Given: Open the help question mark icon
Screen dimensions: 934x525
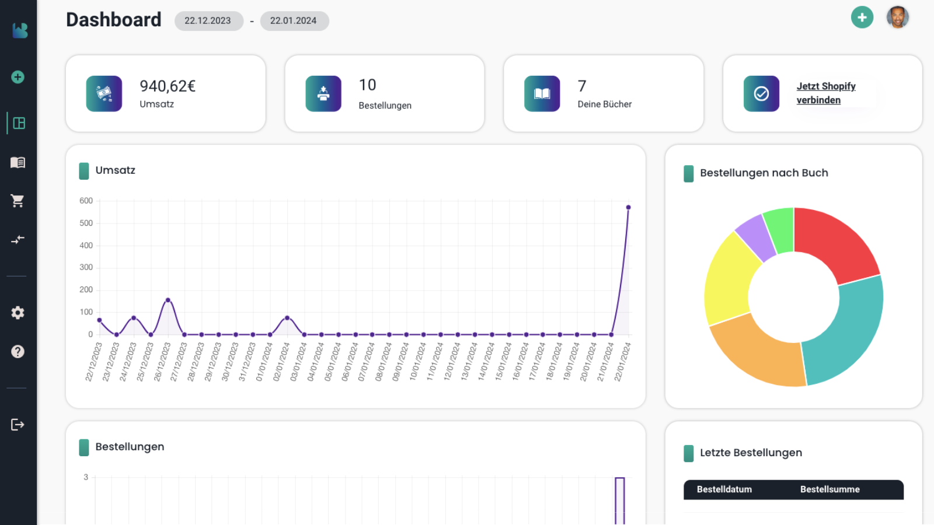Looking at the screenshot, I should point(18,351).
